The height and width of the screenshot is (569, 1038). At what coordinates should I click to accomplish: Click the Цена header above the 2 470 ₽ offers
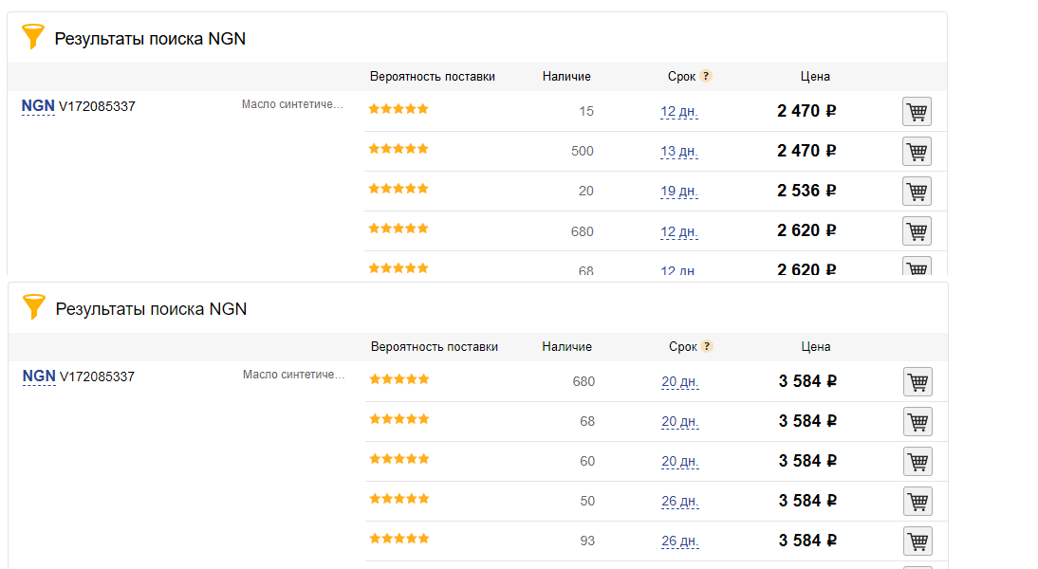coord(815,77)
